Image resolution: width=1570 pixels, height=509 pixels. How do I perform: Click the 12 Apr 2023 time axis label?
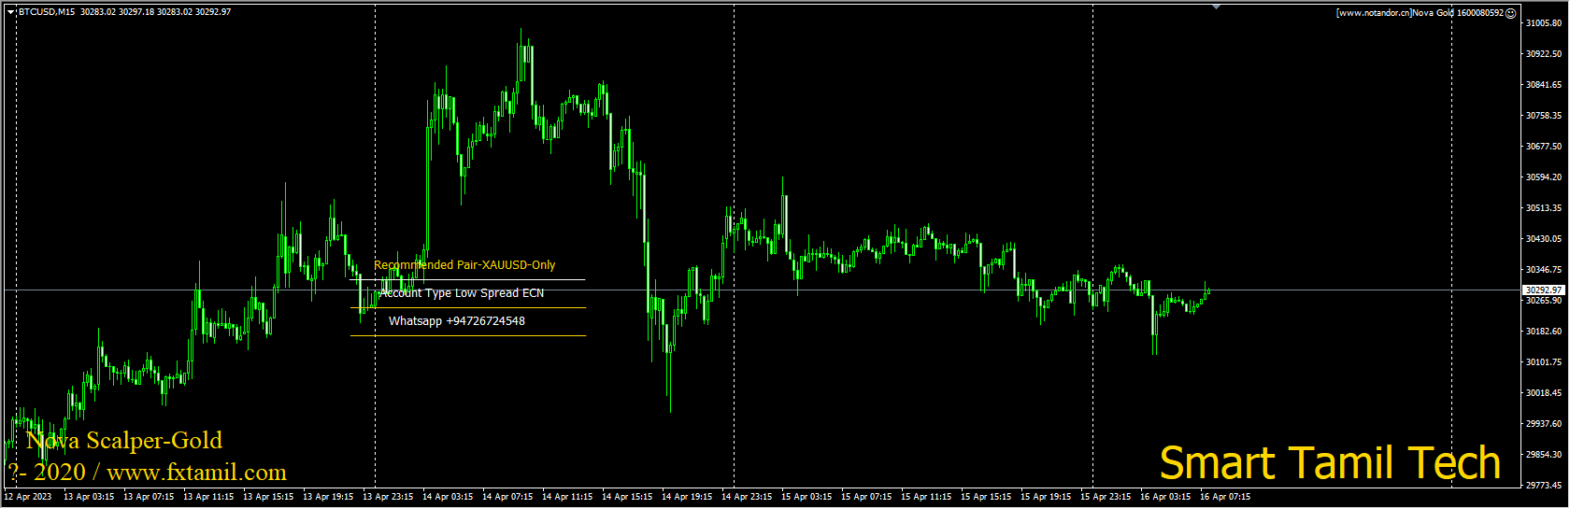point(28,497)
